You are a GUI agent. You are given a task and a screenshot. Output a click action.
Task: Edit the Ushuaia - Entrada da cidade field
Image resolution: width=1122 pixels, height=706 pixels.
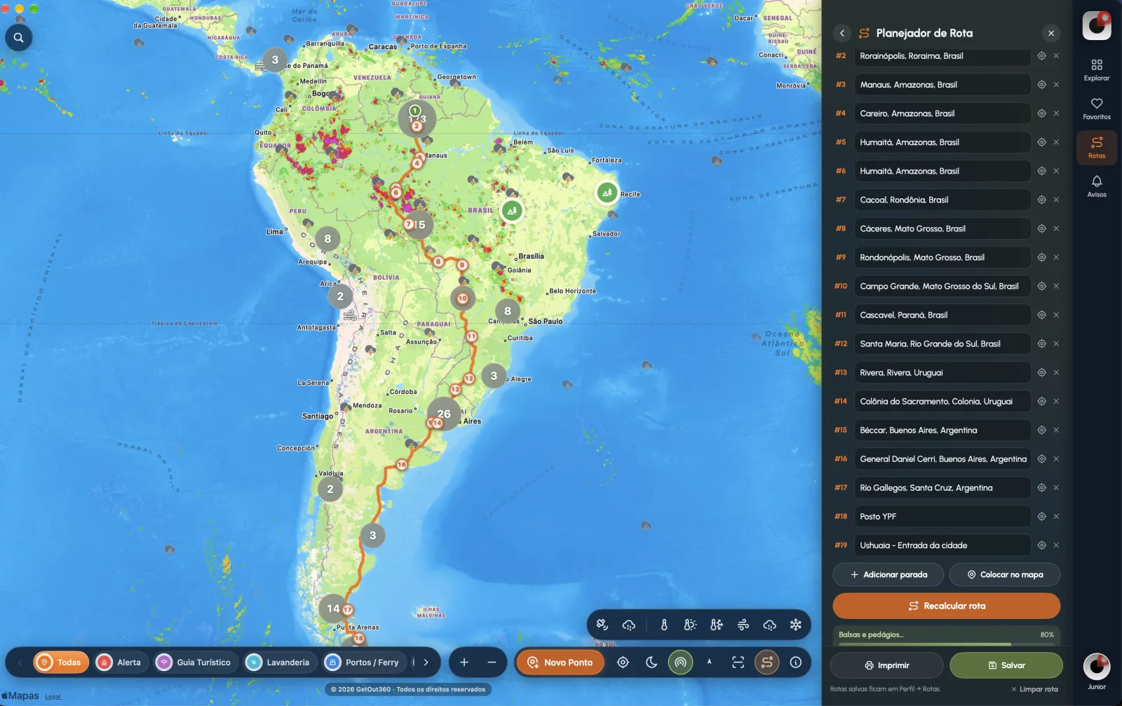[942, 545]
